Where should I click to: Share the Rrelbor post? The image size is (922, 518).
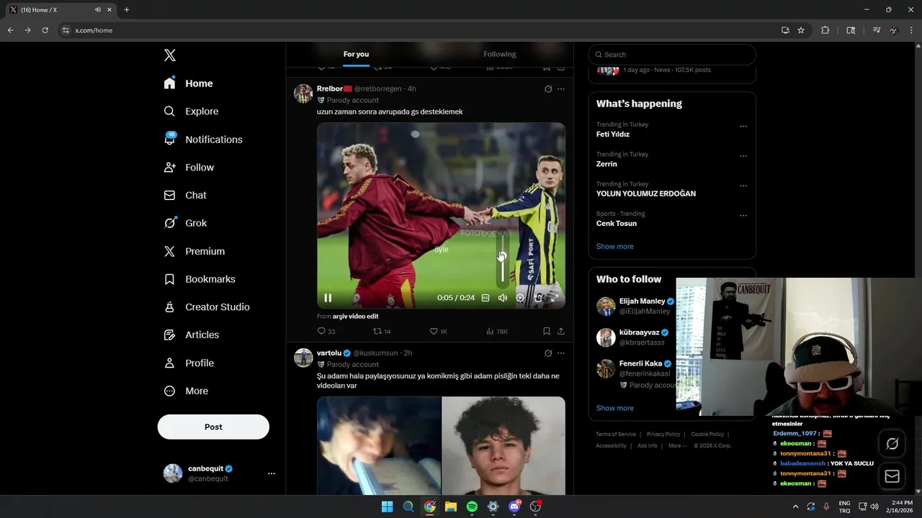(560, 331)
